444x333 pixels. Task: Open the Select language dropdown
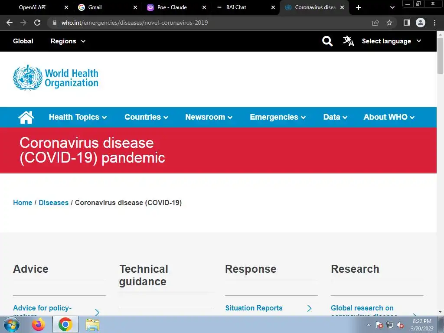(392, 41)
